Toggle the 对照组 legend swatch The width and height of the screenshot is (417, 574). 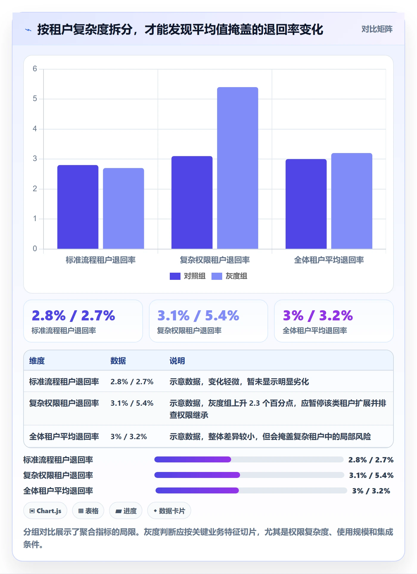pos(175,276)
